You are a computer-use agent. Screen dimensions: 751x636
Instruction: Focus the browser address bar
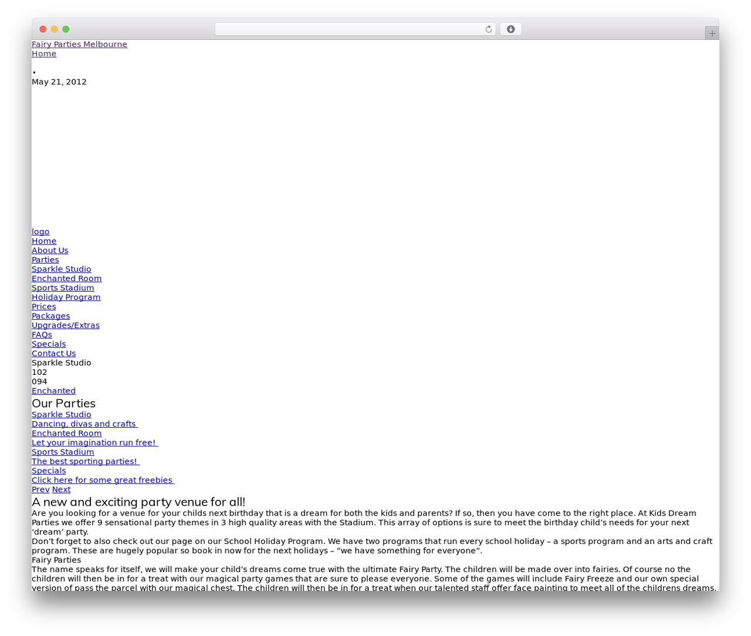[x=355, y=29]
